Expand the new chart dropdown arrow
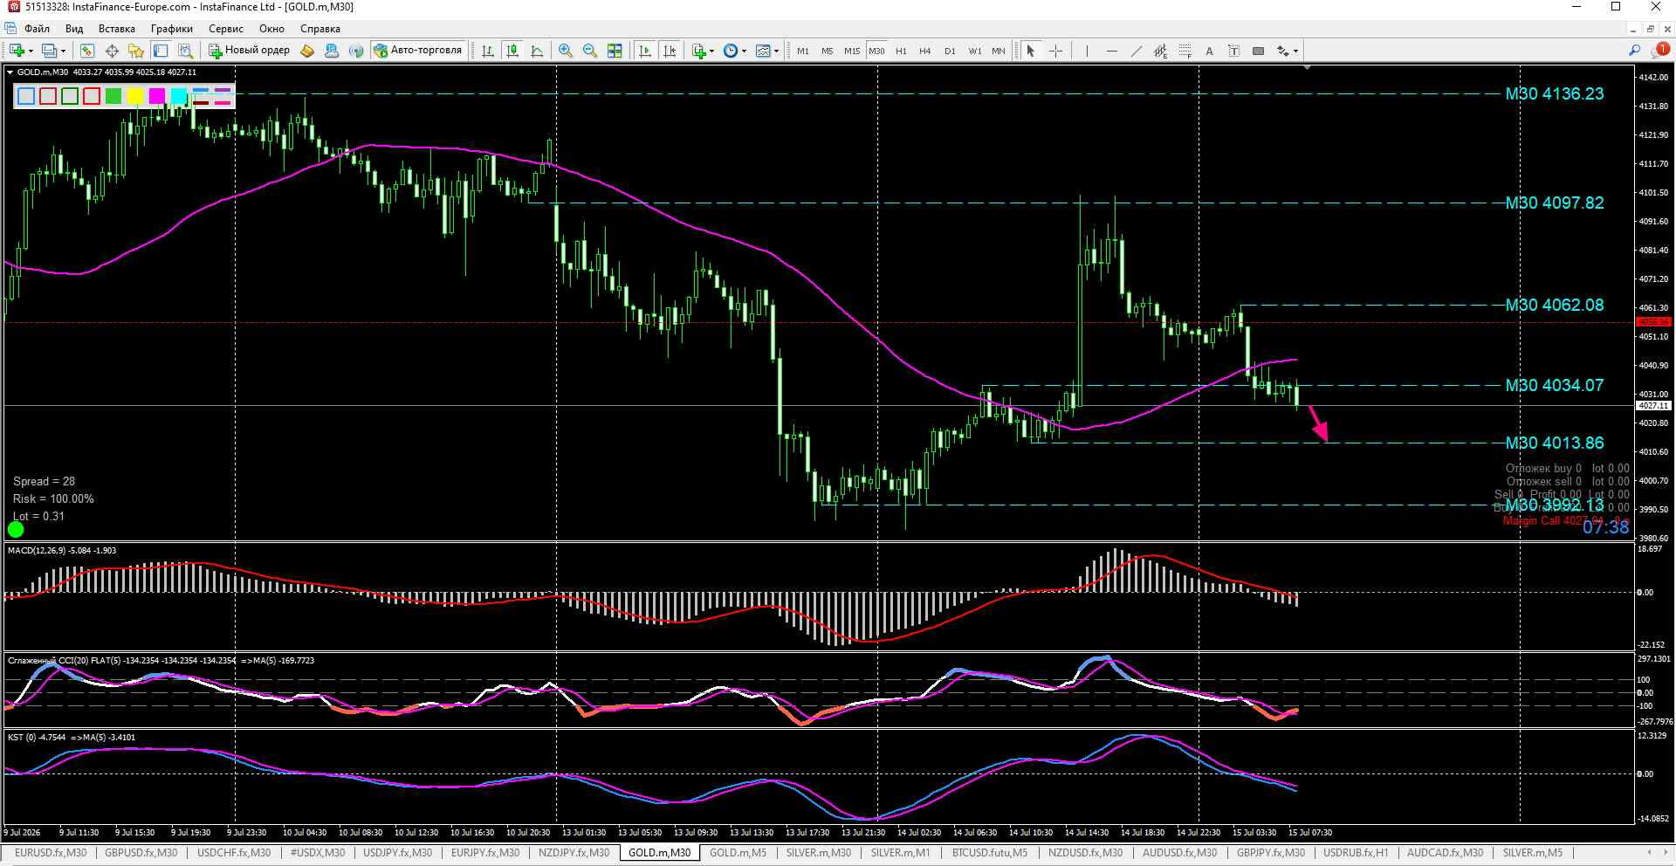Viewport: 1676px width, 866px height. point(31,51)
